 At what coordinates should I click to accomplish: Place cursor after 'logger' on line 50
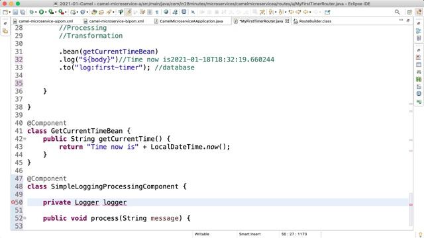point(127,202)
